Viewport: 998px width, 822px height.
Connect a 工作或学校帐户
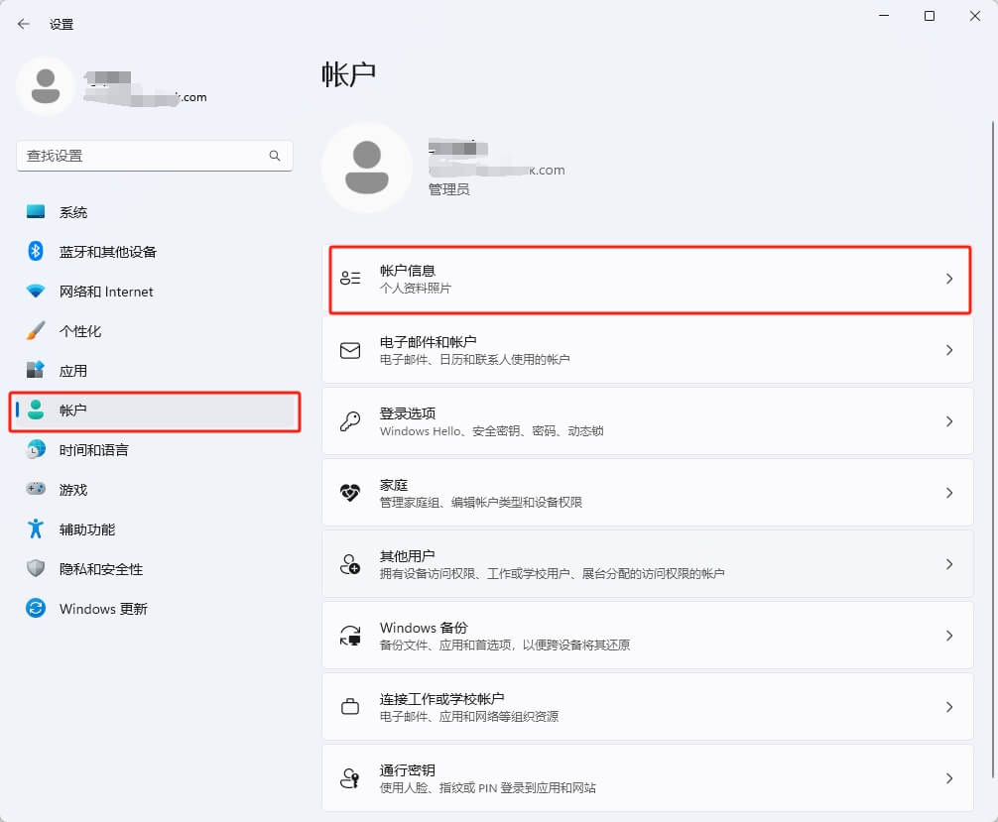click(647, 706)
